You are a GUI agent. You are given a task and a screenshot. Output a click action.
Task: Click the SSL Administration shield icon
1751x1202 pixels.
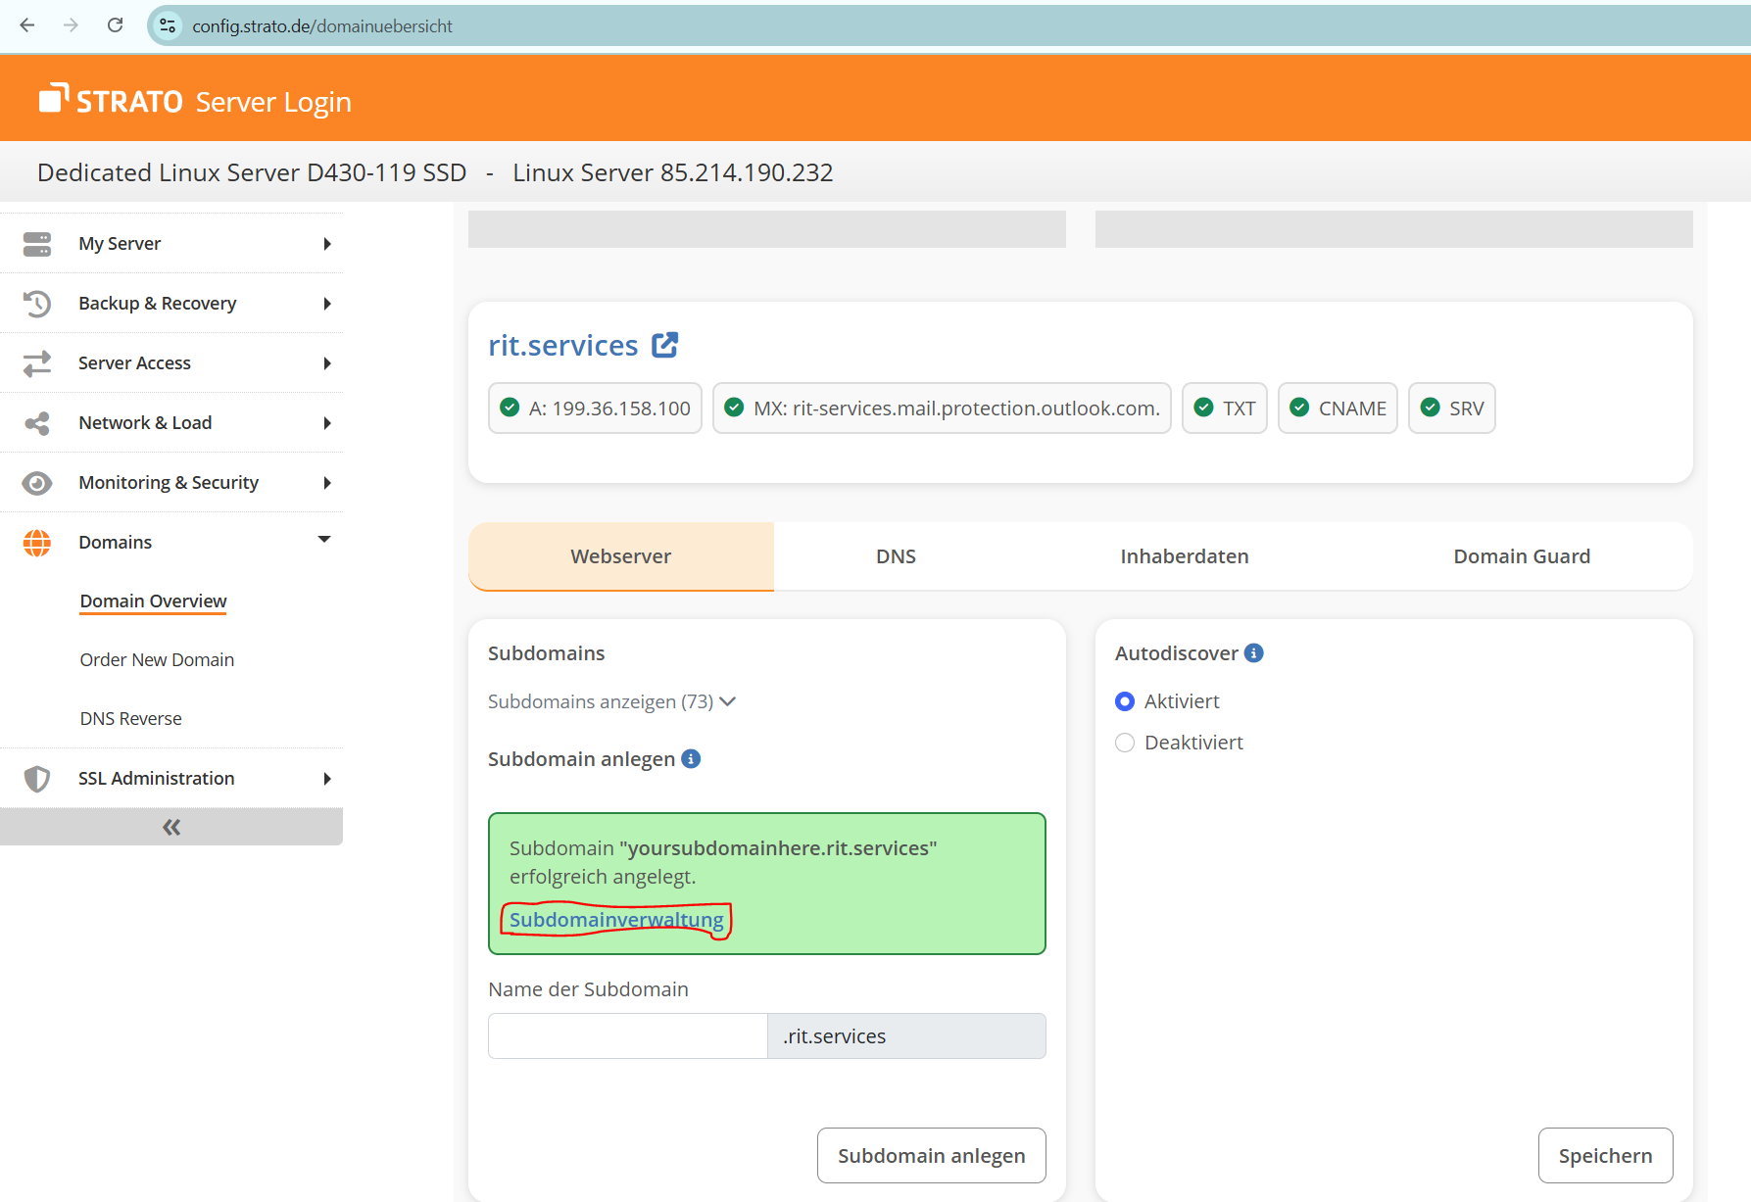tap(37, 779)
